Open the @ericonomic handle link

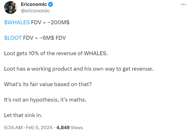(35, 11)
